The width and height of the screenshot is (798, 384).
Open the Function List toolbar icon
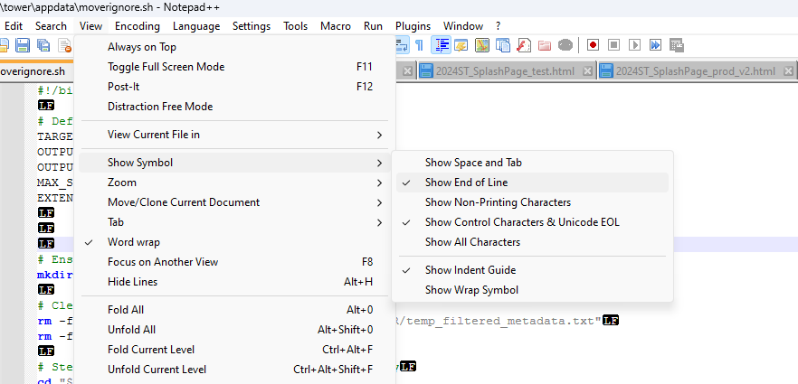point(524,45)
